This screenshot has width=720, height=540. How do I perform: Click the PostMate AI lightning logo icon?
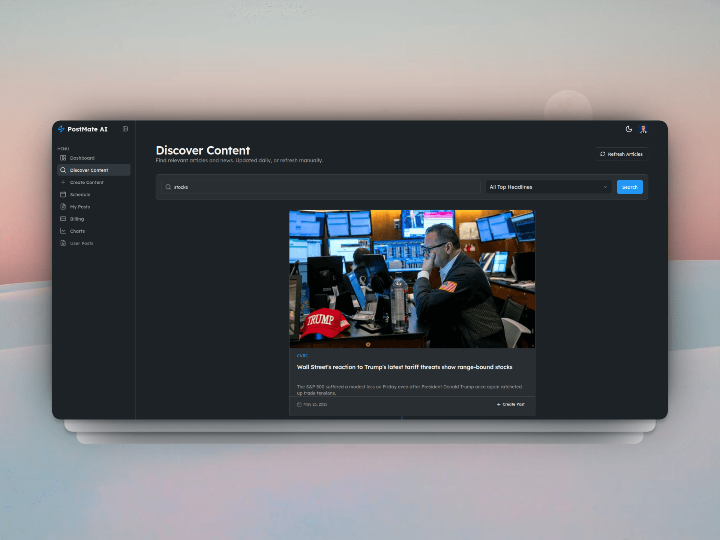point(61,129)
